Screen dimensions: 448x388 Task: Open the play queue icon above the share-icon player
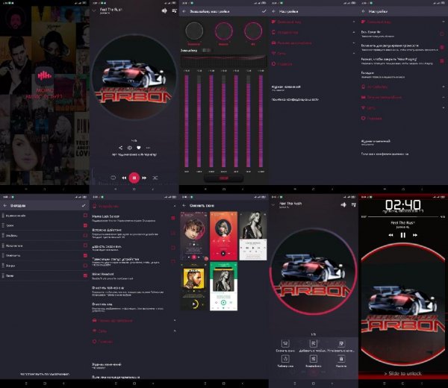click(x=174, y=10)
